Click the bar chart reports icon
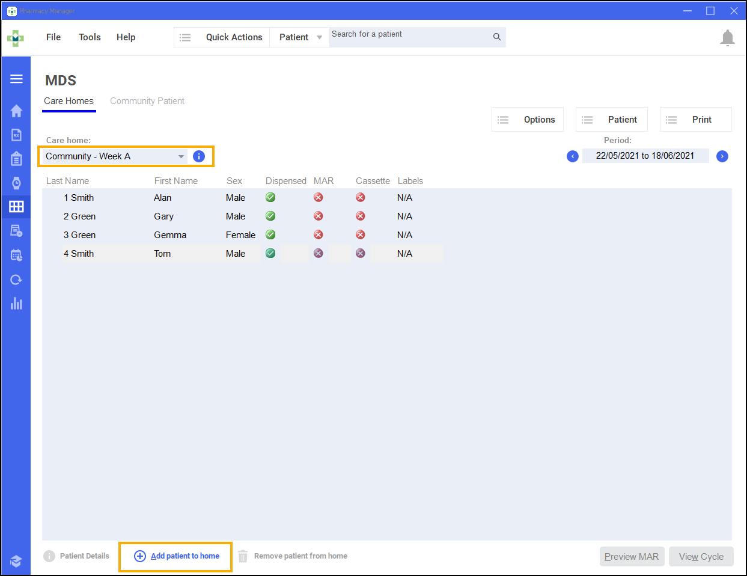 click(x=16, y=304)
